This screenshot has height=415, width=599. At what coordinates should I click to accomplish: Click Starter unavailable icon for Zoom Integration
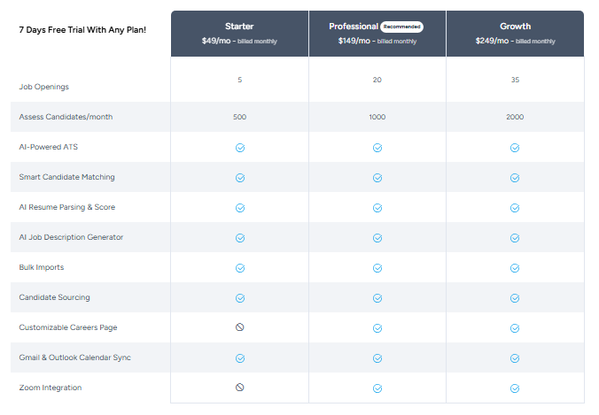[x=239, y=388]
